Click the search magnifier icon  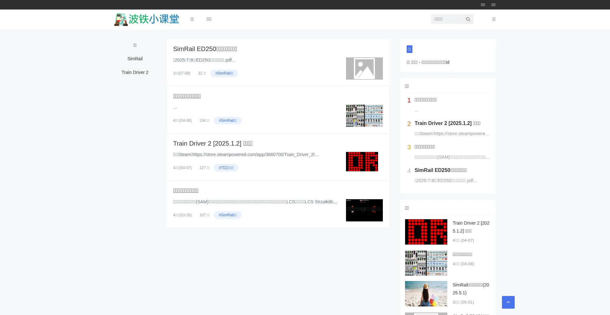pos(468,19)
